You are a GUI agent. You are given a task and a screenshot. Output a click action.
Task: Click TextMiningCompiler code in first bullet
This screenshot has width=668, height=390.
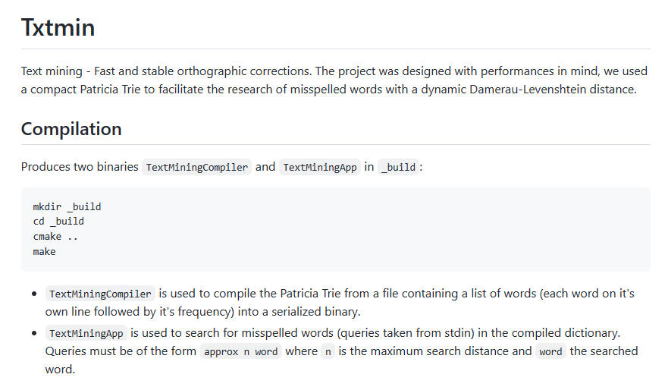(x=100, y=294)
